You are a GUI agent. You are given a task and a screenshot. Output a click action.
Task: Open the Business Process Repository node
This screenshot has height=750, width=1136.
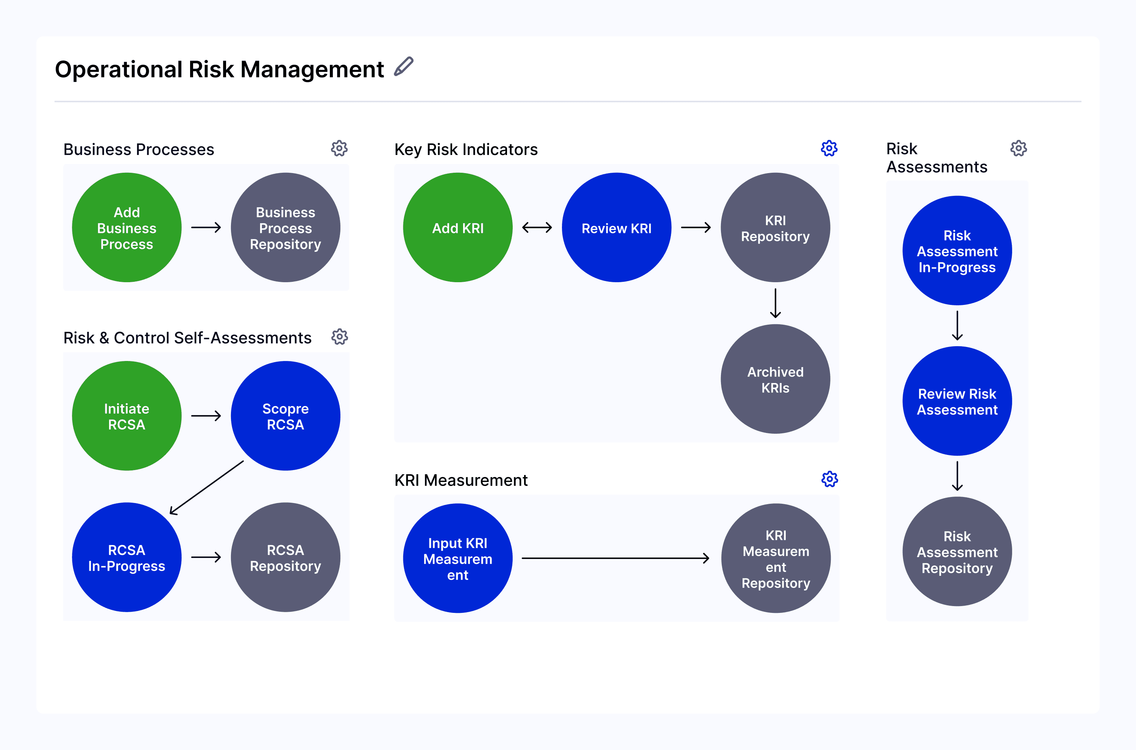tap(286, 227)
